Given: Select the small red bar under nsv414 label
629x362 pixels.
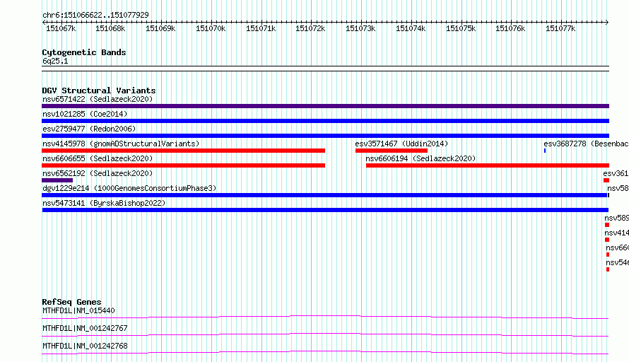Looking at the screenshot, I should tap(607, 240).
